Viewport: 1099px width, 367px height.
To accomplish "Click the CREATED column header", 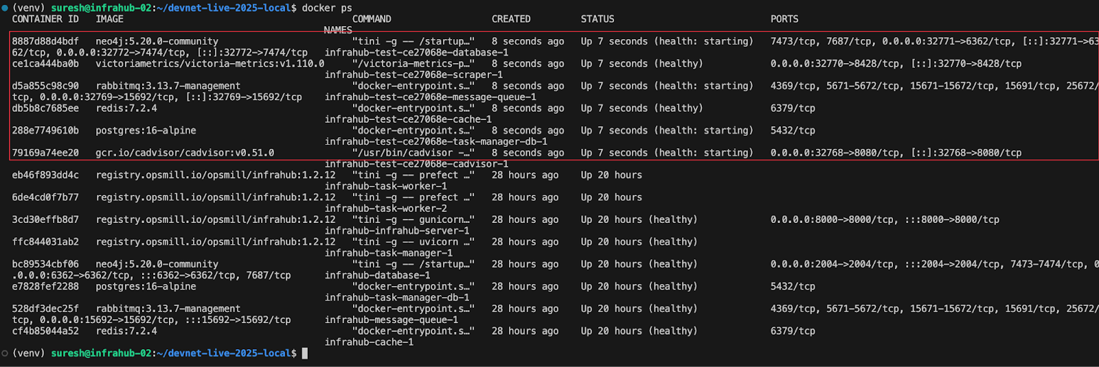I will tap(511, 19).
